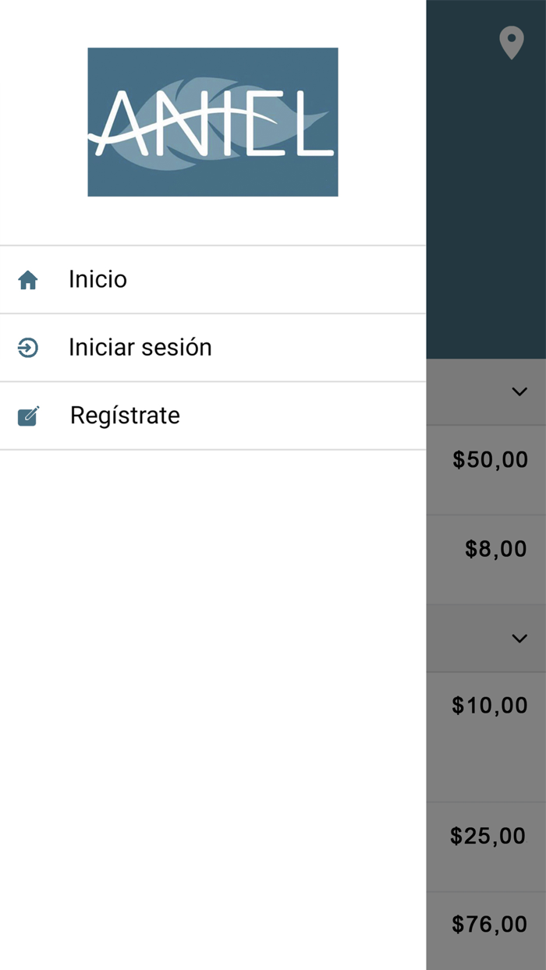This screenshot has height=970, width=546.
Task: Open the location pin icon
Action: pos(511,43)
